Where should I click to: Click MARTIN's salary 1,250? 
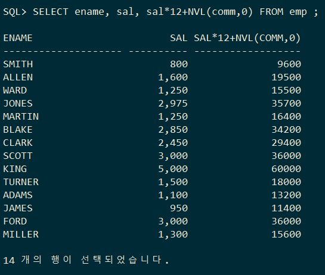point(173,117)
